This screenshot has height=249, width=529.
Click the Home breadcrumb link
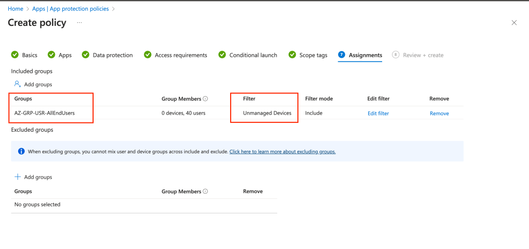coord(16,9)
